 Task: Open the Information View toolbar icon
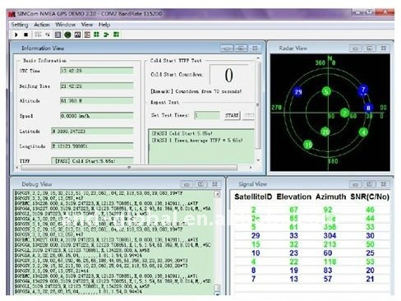58,35
